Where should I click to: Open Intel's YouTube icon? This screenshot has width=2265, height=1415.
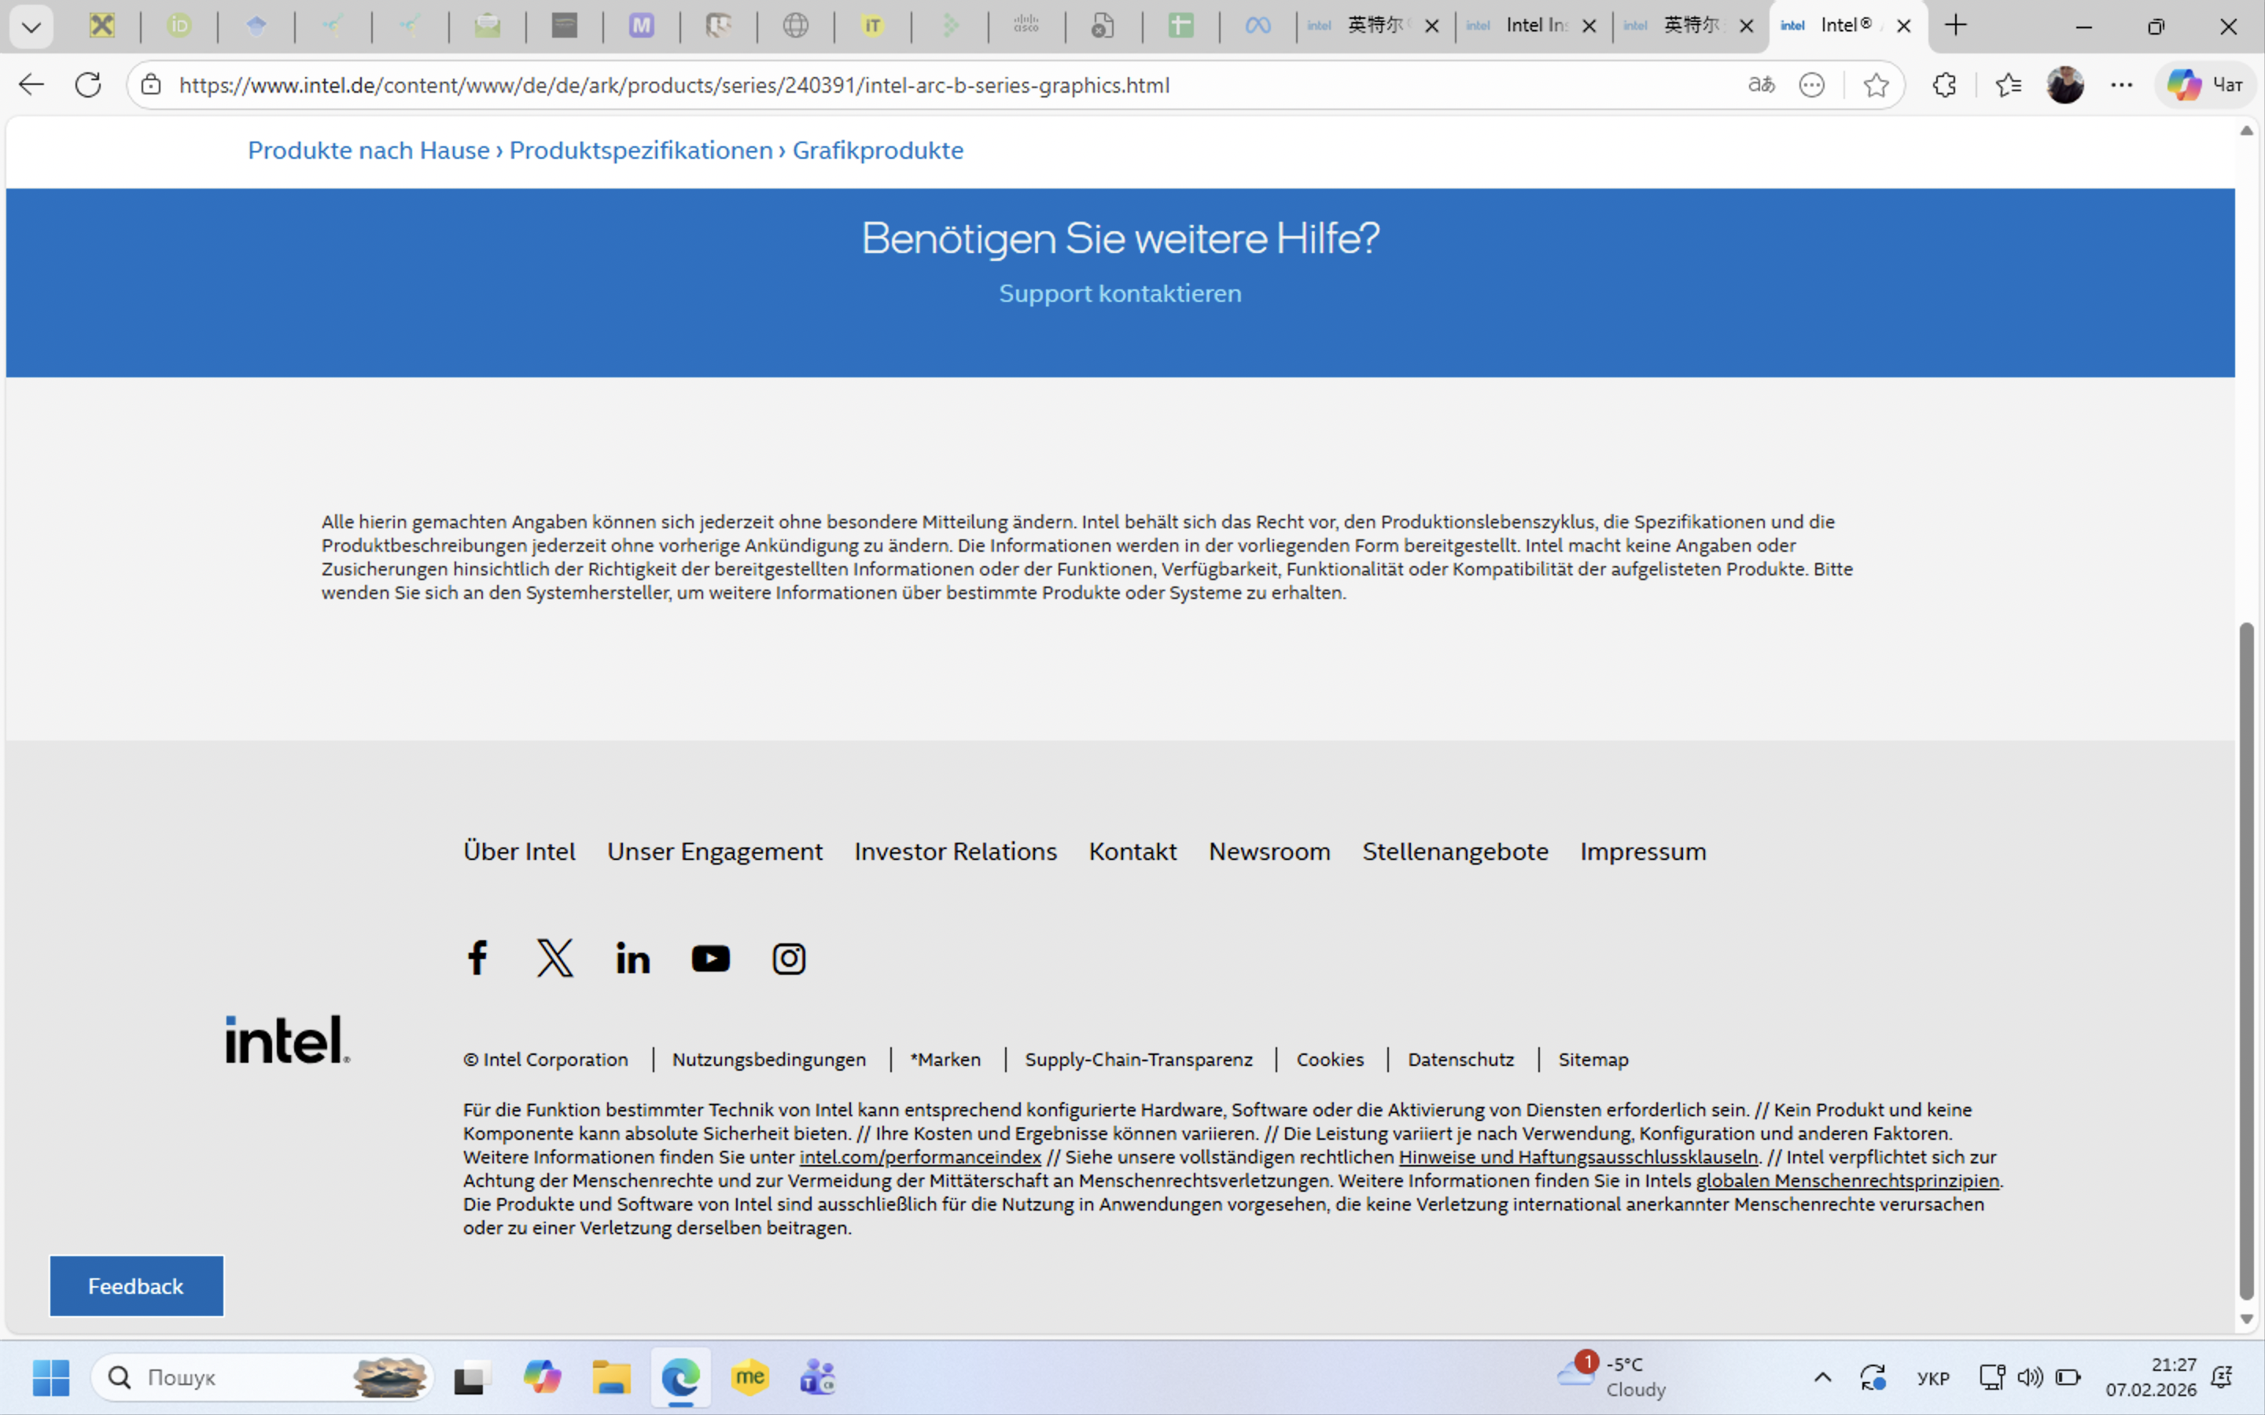click(710, 958)
